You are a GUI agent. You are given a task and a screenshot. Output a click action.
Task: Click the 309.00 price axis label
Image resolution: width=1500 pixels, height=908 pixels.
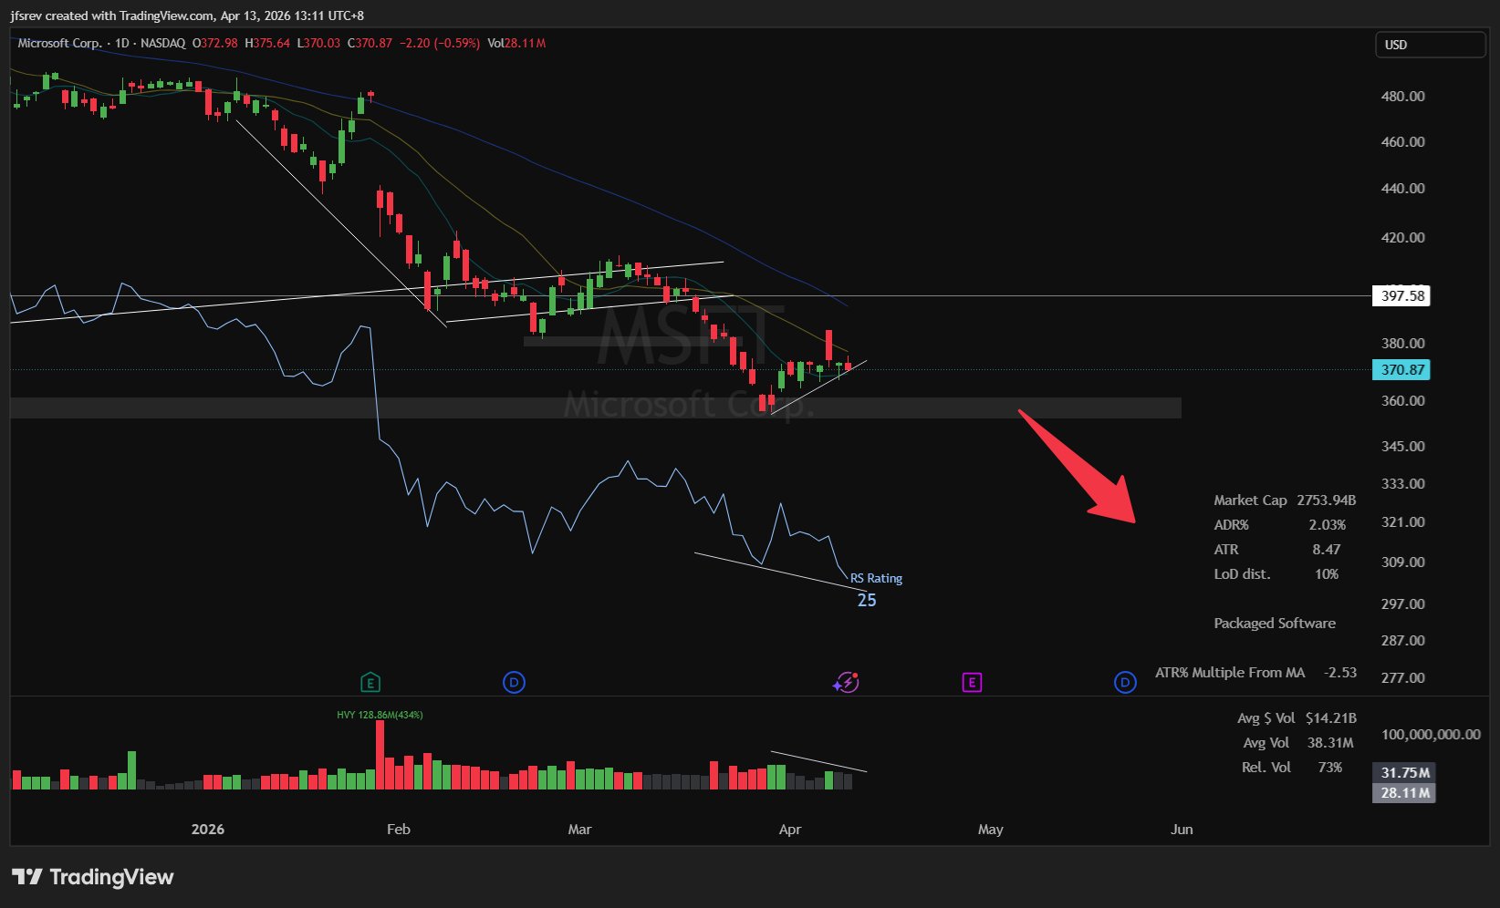tap(1402, 562)
